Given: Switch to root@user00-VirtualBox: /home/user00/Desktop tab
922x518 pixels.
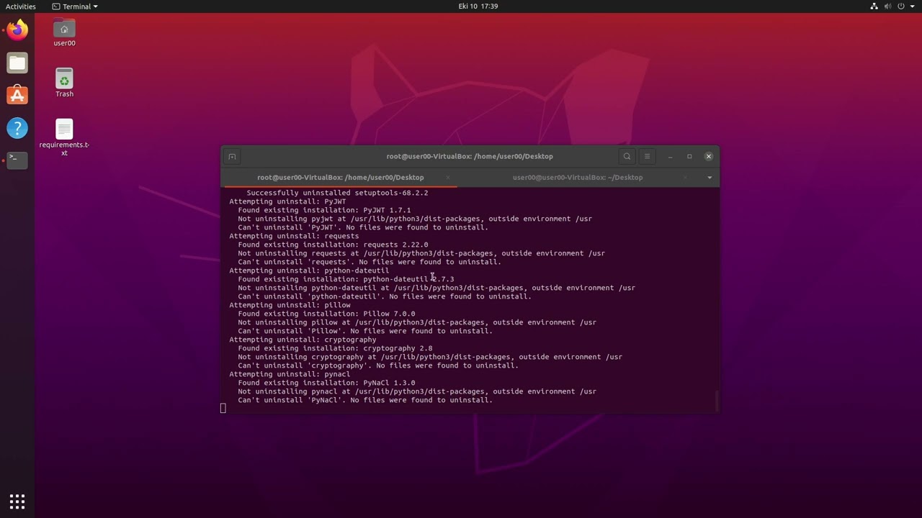Looking at the screenshot, I should click(x=340, y=177).
